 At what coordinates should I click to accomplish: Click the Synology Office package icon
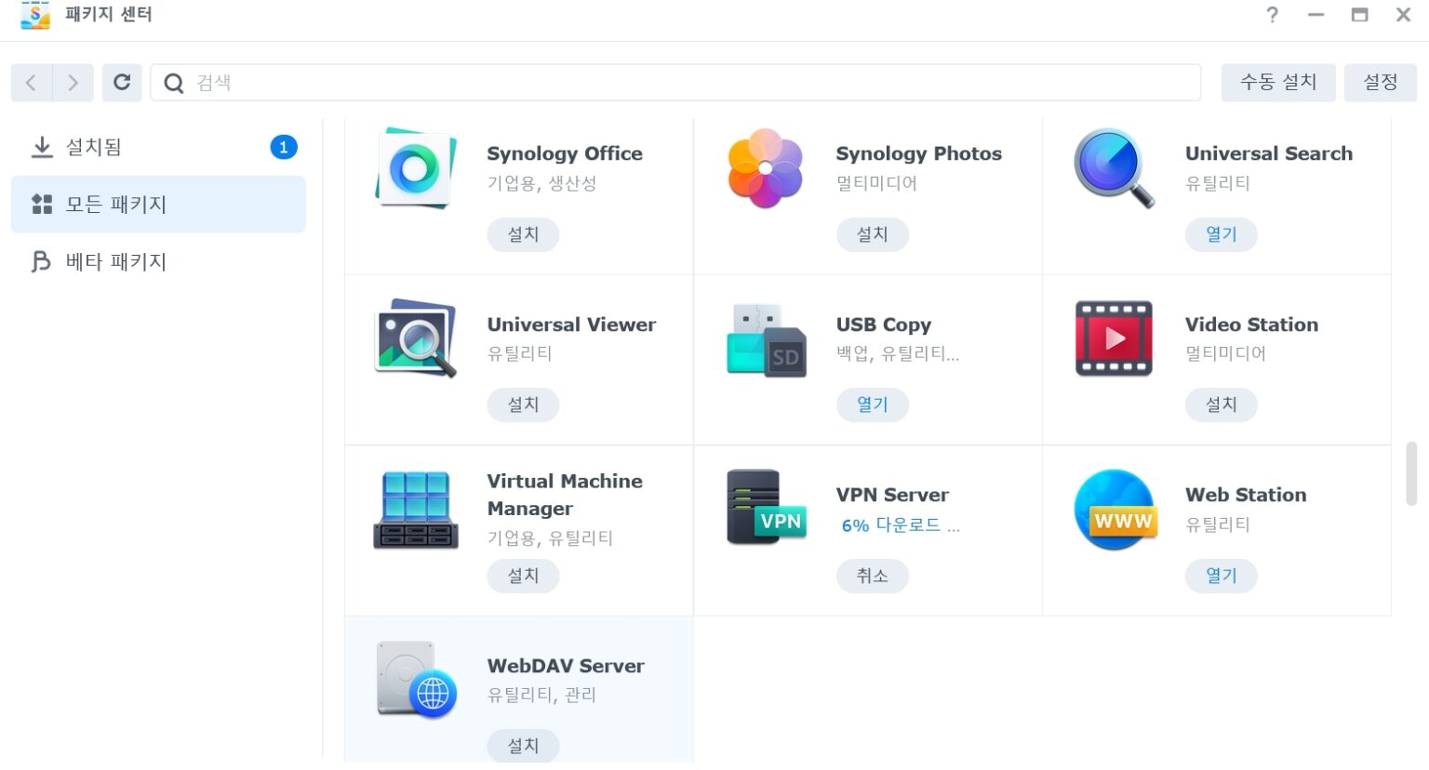416,168
